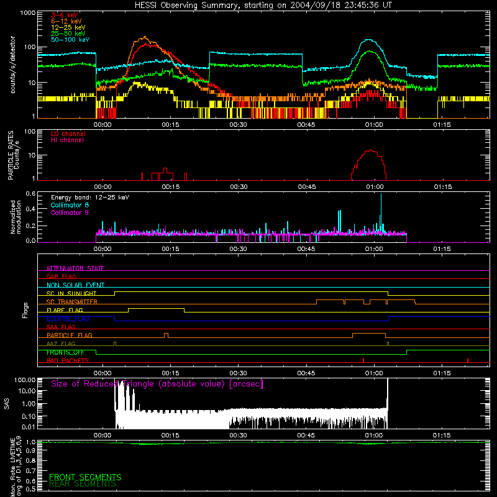Click the PARTICLE FLAG label
The image size is (497, 497).
click(70, 335)
